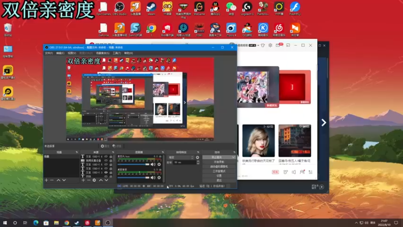This screenshot has width=403, height=227.
Task: Open the 帮助(H) menu in OBS
Action: pyautogui.click(x=128, y=53)
